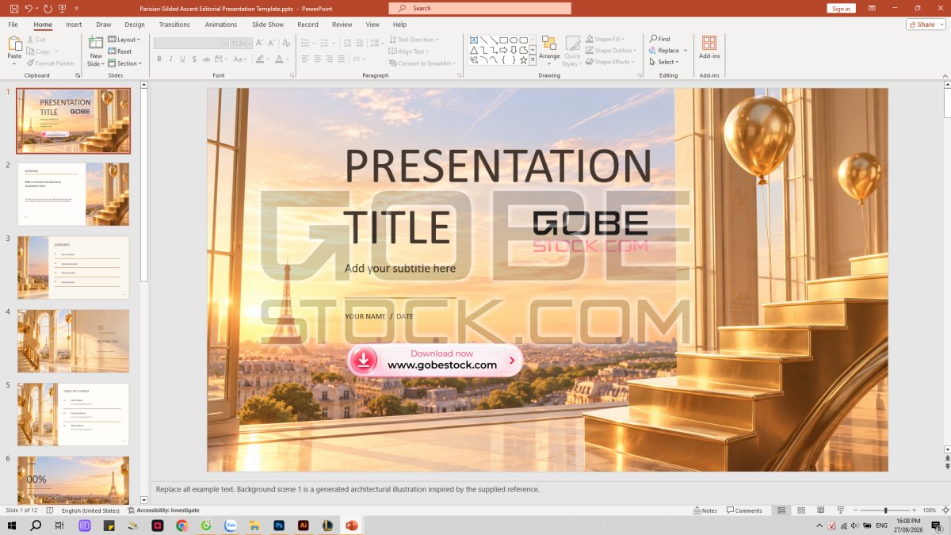
Task: Open the Layout dropdown
Action: tap(124, 40)
